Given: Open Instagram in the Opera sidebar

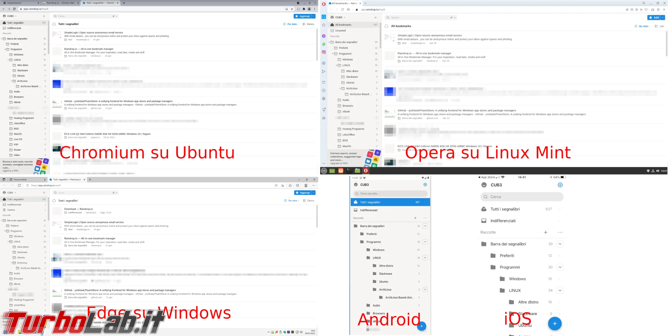Looking at the screenshot, I should click(x=324, y=52).
